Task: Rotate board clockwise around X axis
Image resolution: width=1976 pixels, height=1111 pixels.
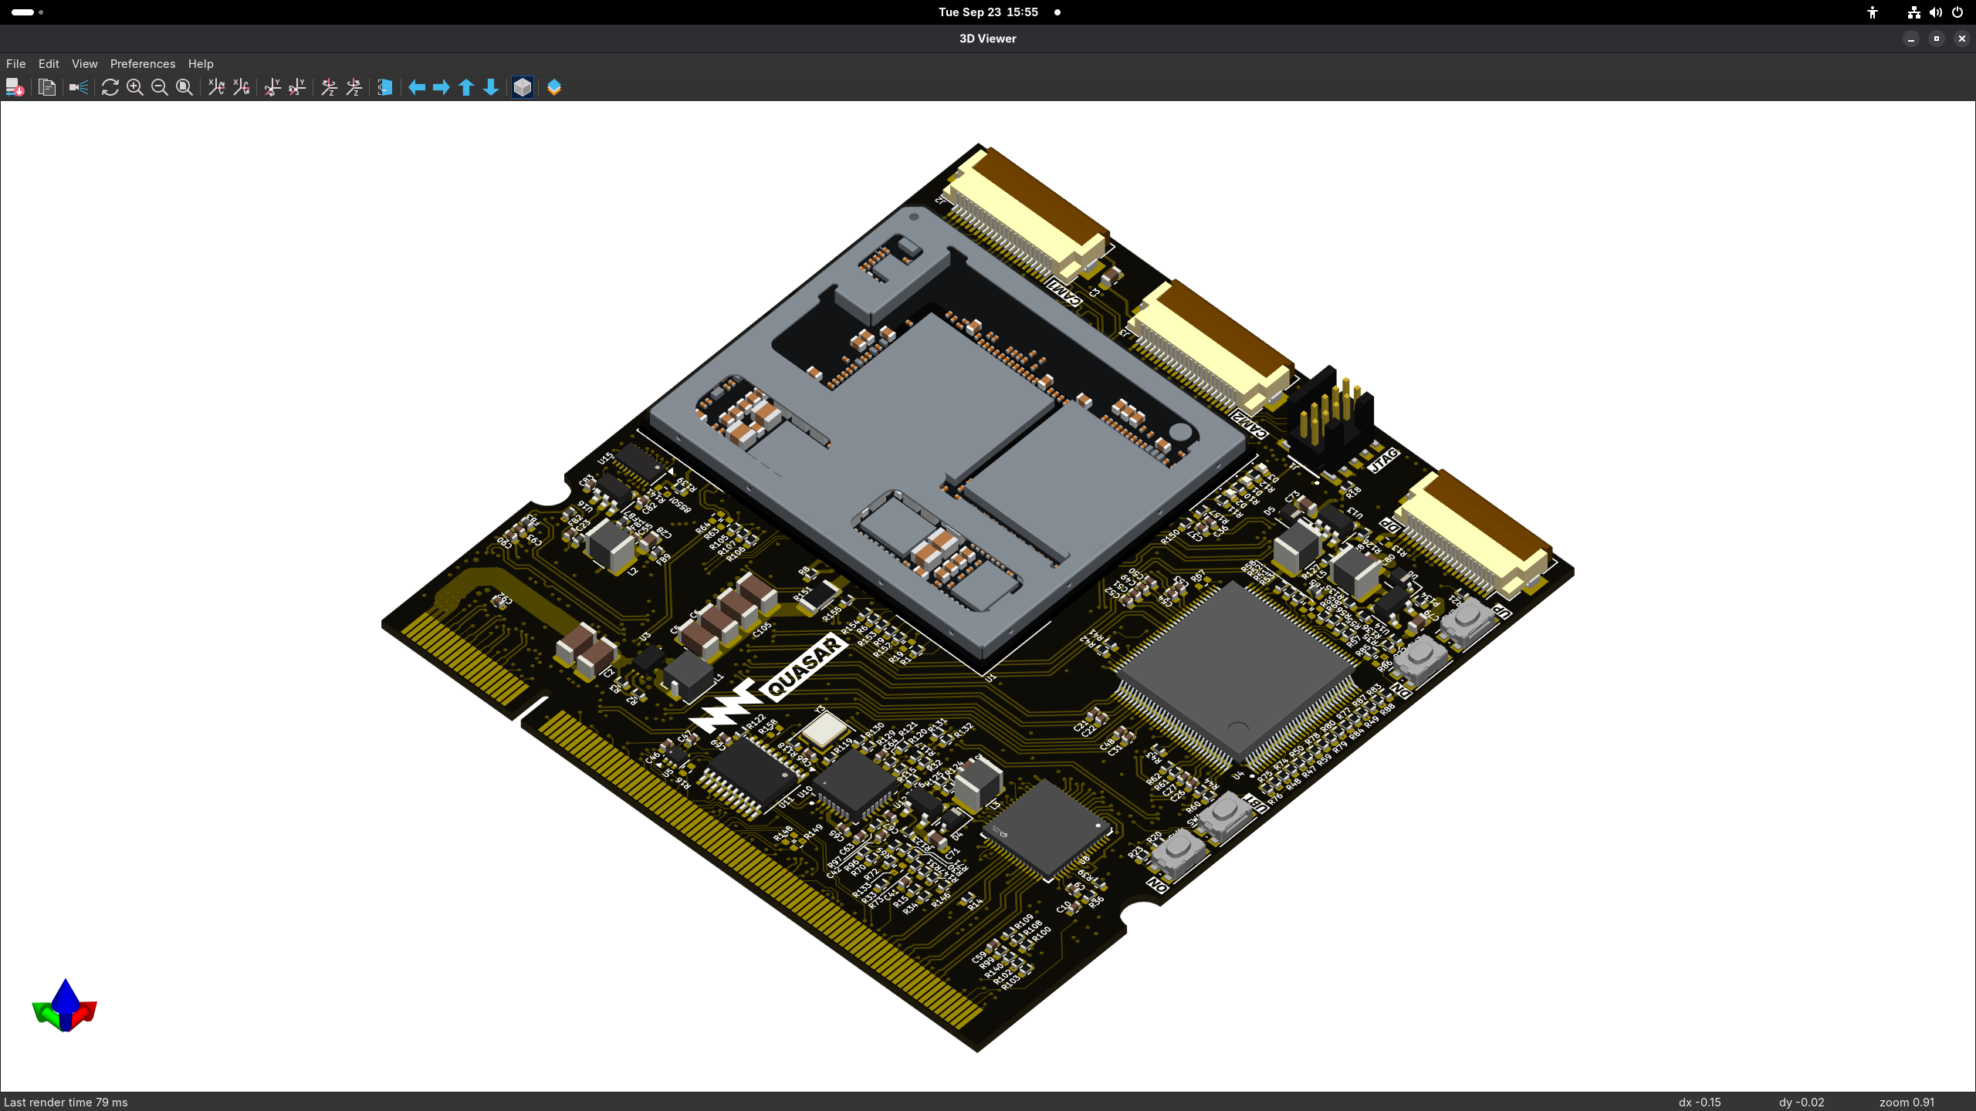Action: [x=216, y=87]
